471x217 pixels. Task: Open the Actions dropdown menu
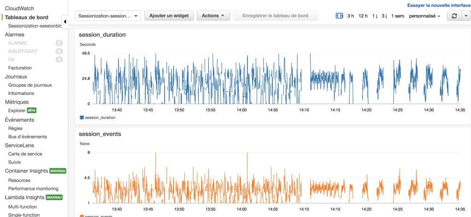pyautogui.click(x=213, y=16)
